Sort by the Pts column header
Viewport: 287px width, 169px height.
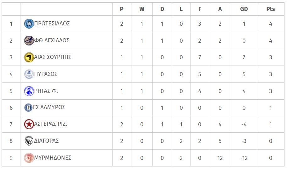[271, 9]
